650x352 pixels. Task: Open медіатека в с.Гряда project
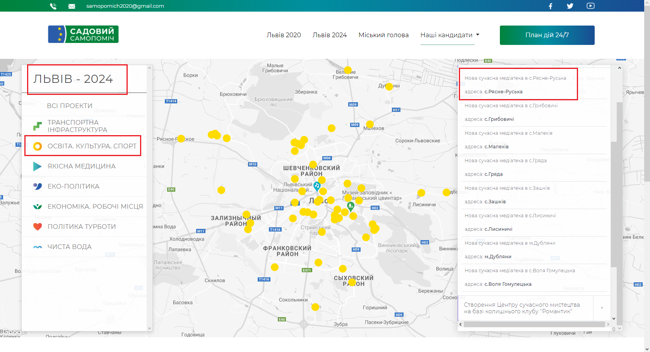coord(506,161)
